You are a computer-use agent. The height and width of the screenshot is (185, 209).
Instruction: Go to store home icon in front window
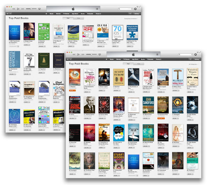pyautogui.click(x=106, y=59)
